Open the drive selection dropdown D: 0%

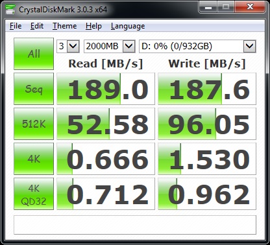[x=197, y=46]
